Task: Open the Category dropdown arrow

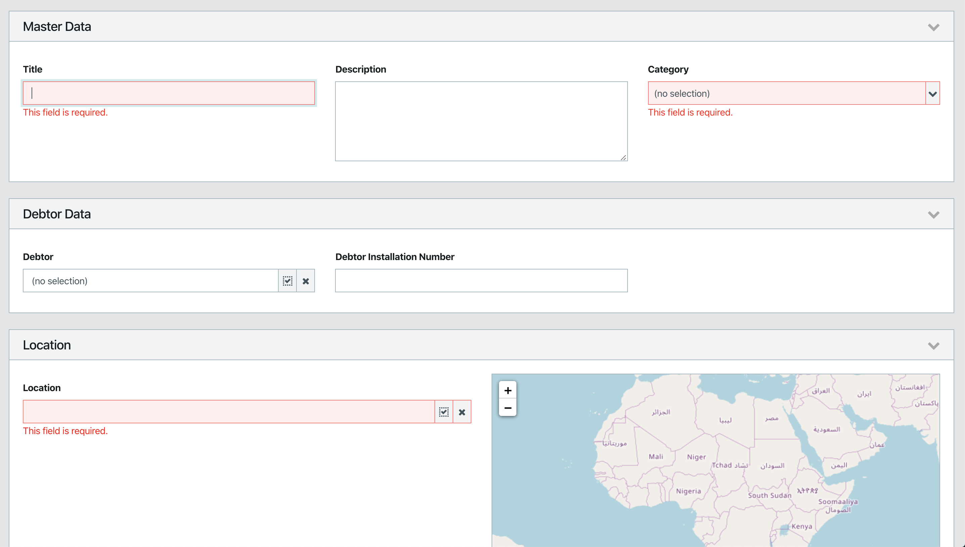Action: coord(933,93)
